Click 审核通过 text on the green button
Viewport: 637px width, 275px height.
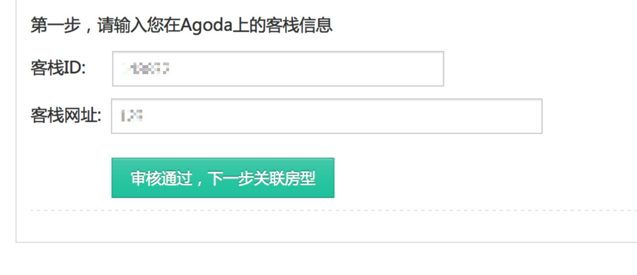coord(161,178)
